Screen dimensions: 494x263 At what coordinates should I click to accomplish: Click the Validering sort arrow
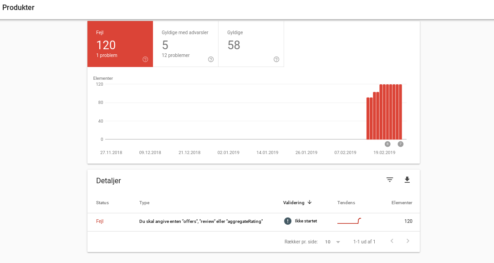click(310, 202)
